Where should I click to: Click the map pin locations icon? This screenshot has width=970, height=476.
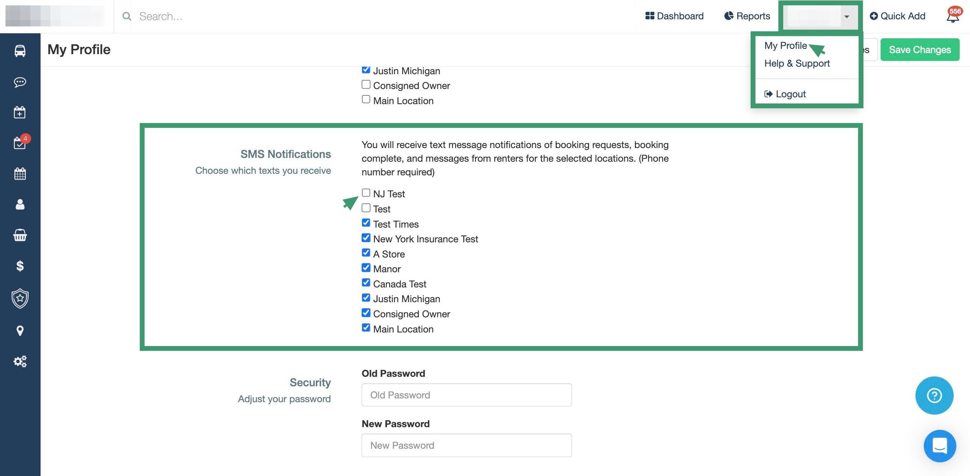tap(20, 331)
